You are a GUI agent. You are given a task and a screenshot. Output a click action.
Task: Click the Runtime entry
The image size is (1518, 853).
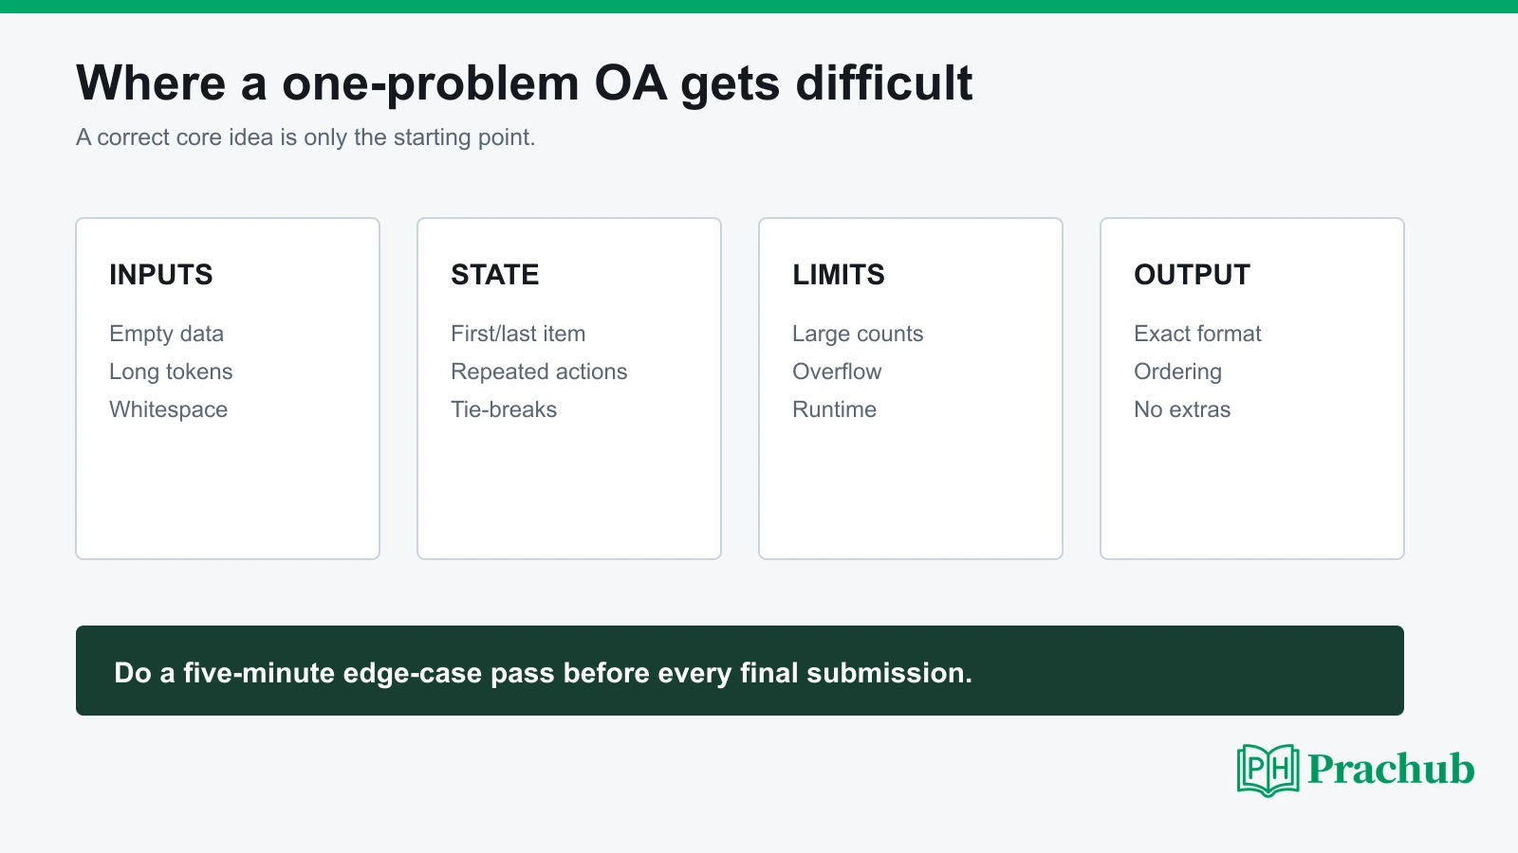(835, 409)
